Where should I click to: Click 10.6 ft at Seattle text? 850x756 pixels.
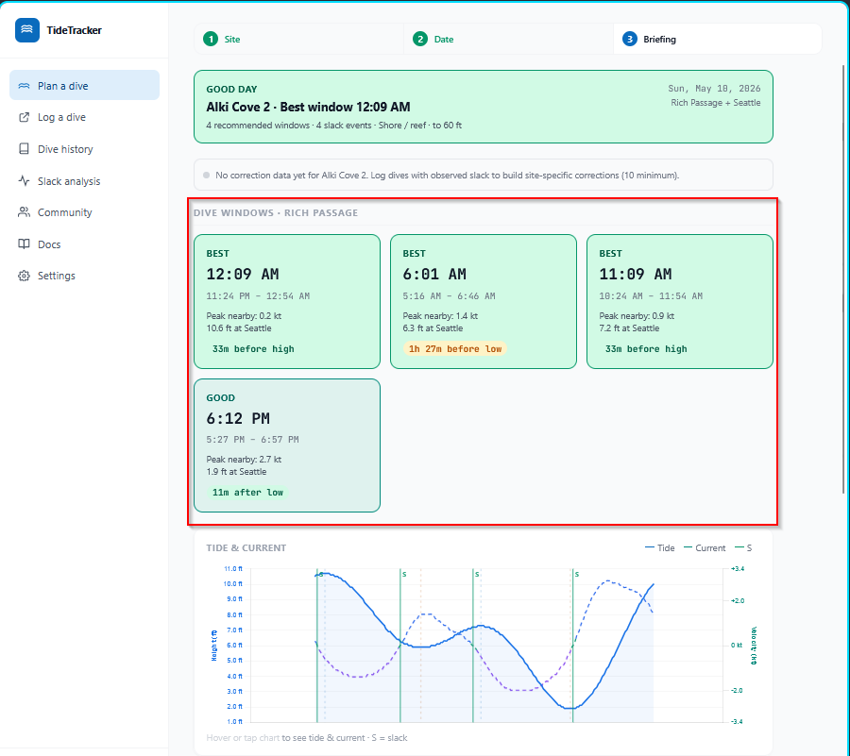click(x=239, y=328)
